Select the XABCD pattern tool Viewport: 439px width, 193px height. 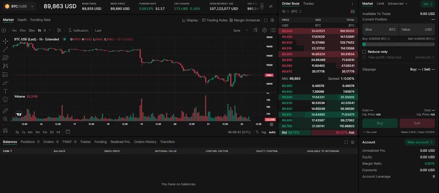pyautogui.click(x=5, y=66)
